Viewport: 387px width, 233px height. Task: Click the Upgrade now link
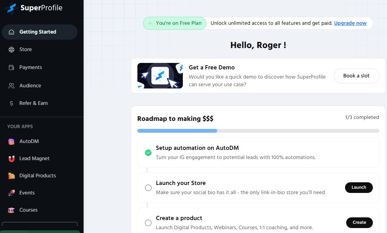tap(350, 23)
